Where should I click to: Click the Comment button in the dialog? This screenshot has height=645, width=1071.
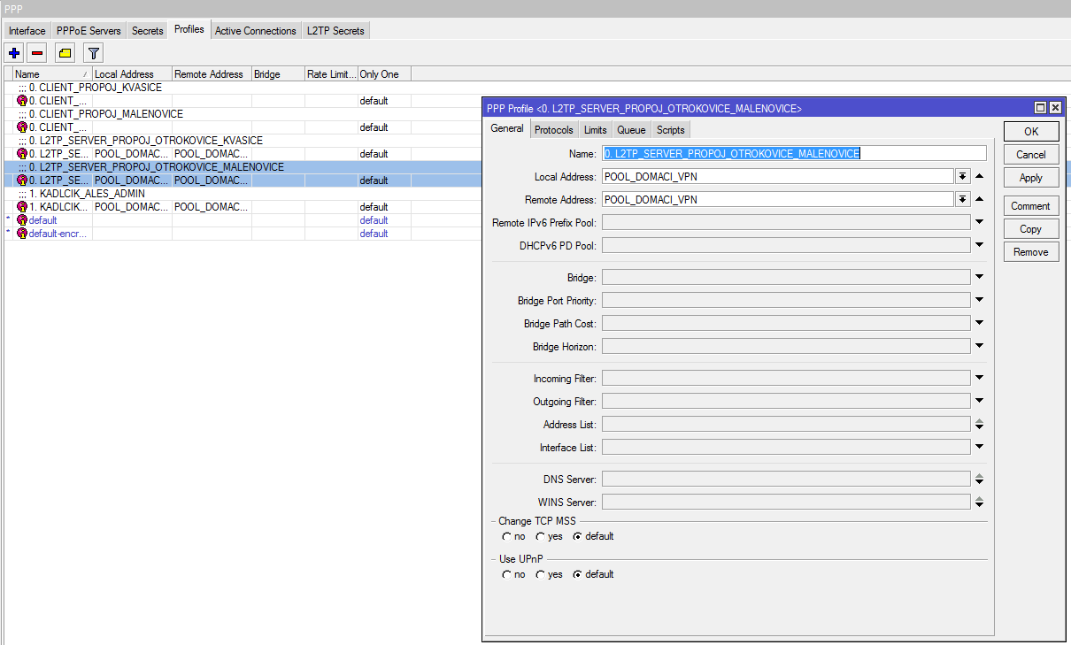click(x=1031, y=206)
